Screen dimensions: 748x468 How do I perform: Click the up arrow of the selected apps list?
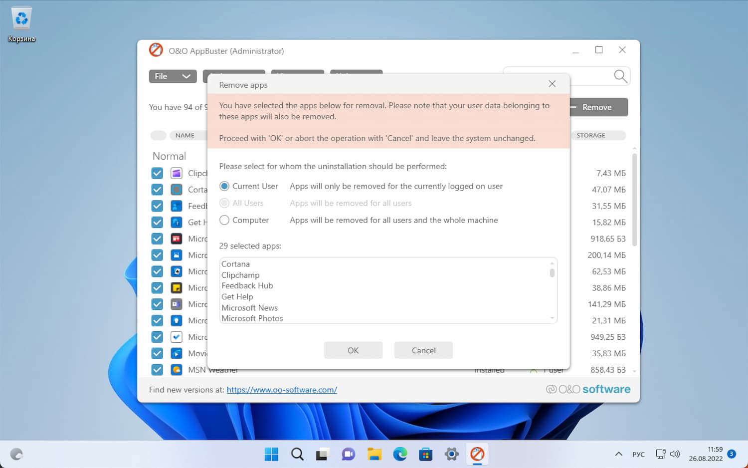tap(552, 263)
